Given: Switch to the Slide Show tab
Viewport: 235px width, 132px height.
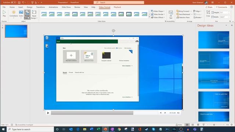Looking at the screenshot, I should [x=66, y=7].
